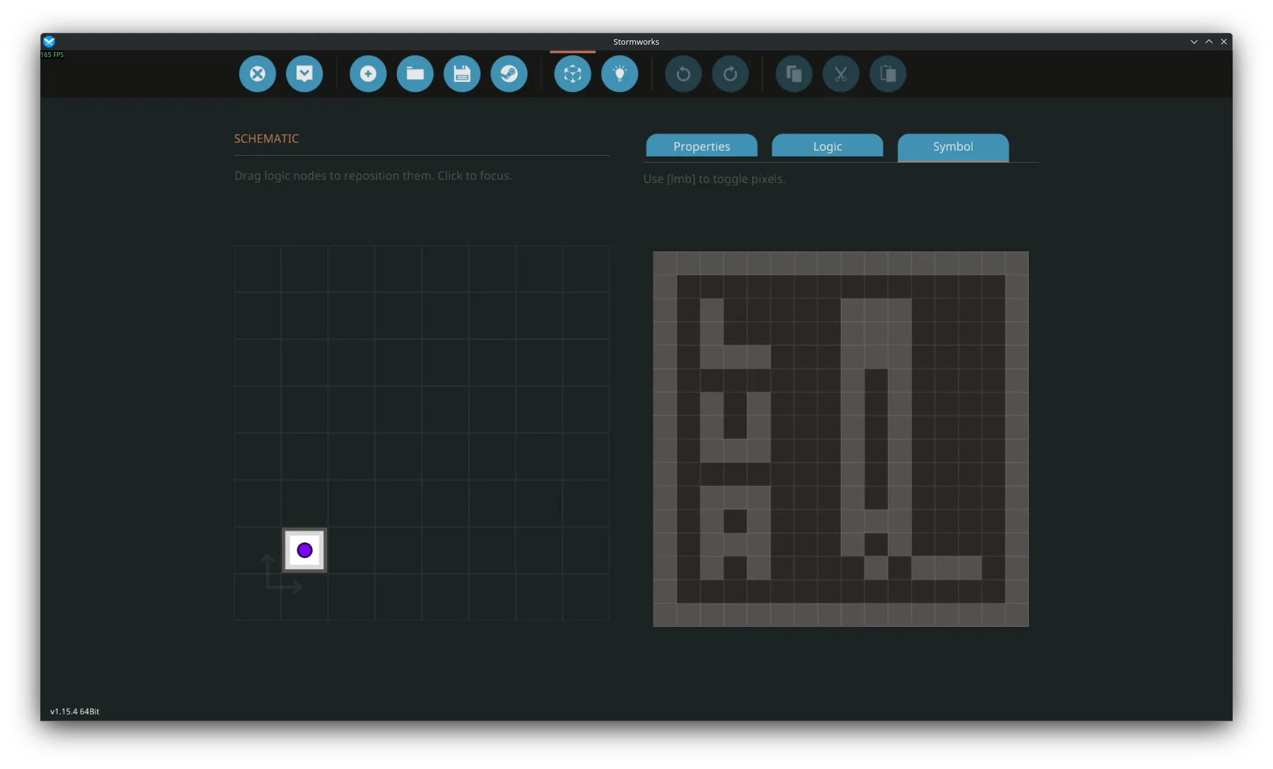Click the scissors cut icon
1273x769 pixels.
(x=841, y=74)
